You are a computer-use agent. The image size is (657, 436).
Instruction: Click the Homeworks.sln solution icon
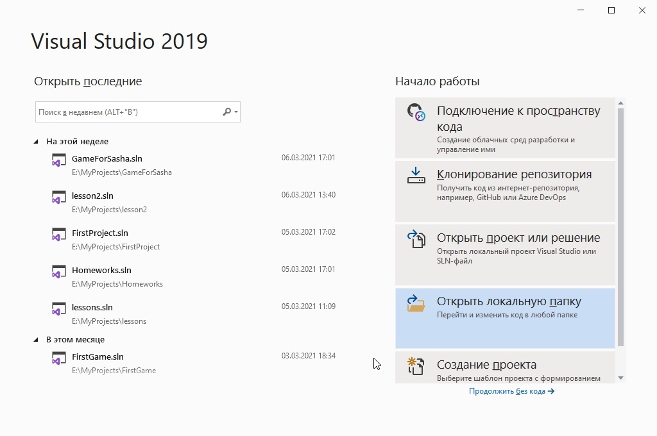(58, 272)
